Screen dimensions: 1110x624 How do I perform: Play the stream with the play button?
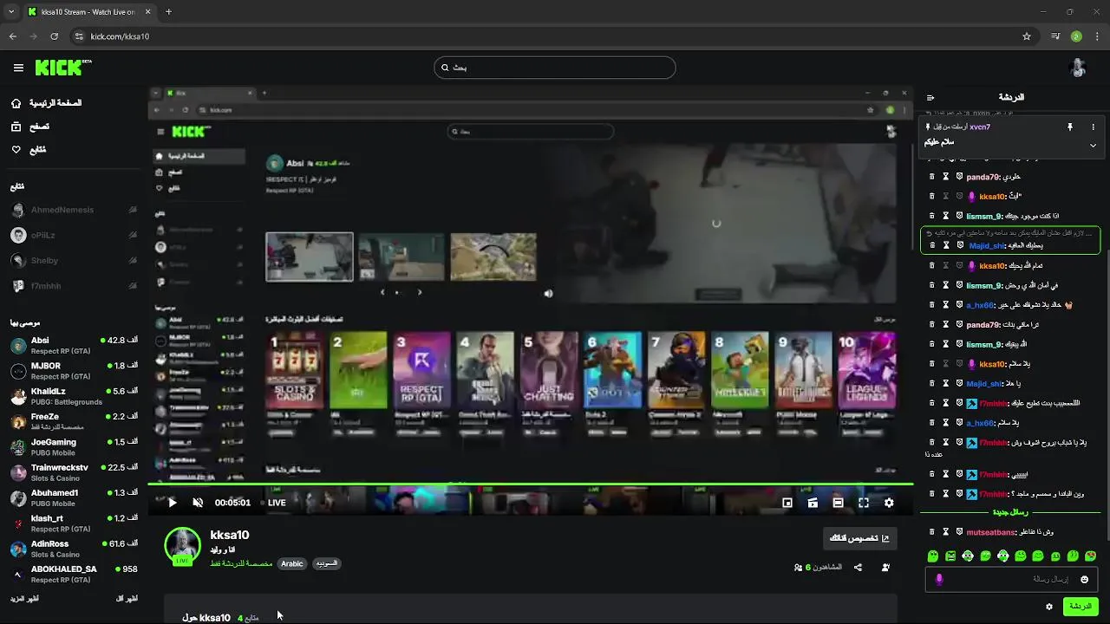pyautogui.click(x=172, y=503)
